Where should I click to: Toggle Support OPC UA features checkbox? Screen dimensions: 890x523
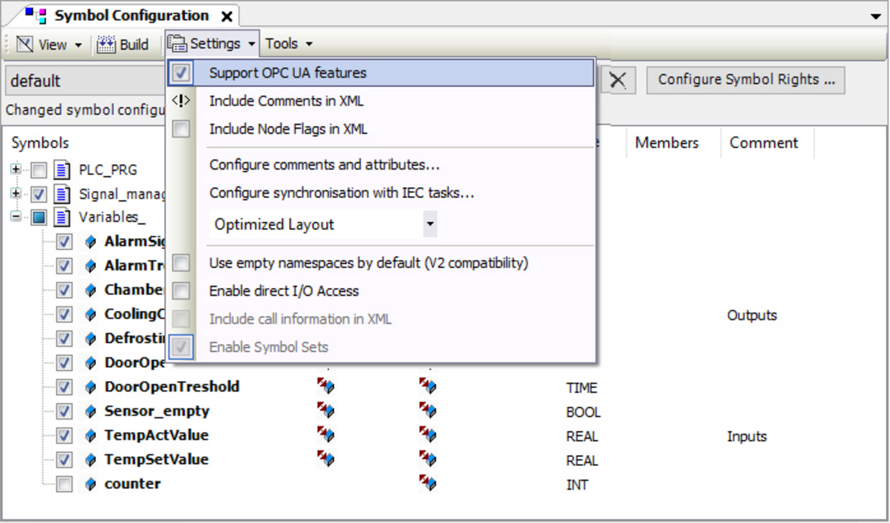(x=181, y=72)
